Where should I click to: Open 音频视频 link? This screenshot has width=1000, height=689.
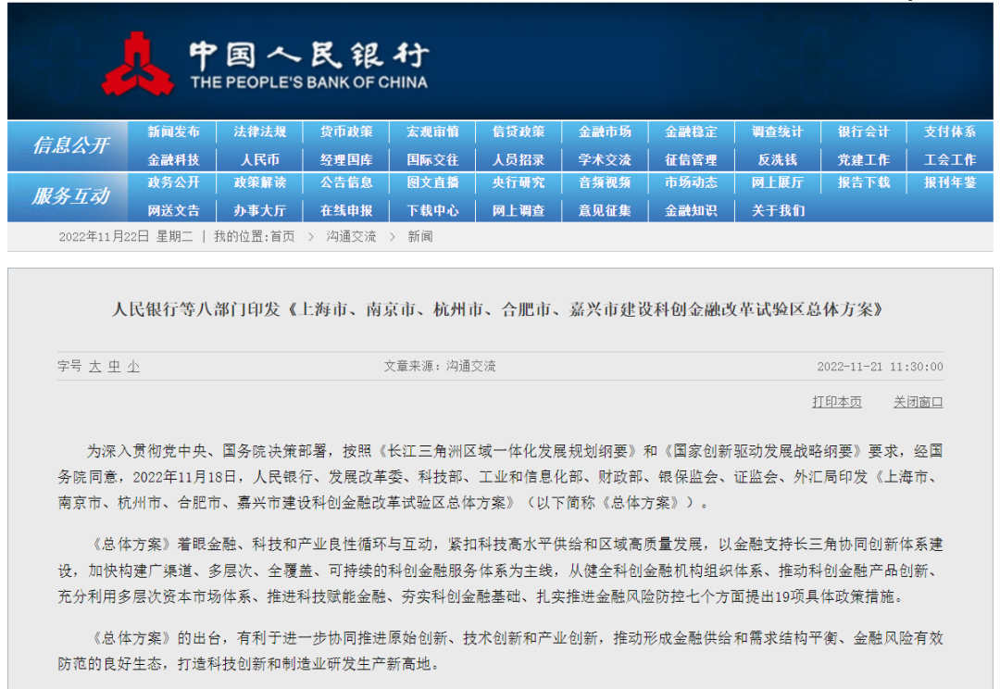click(605, 182)
